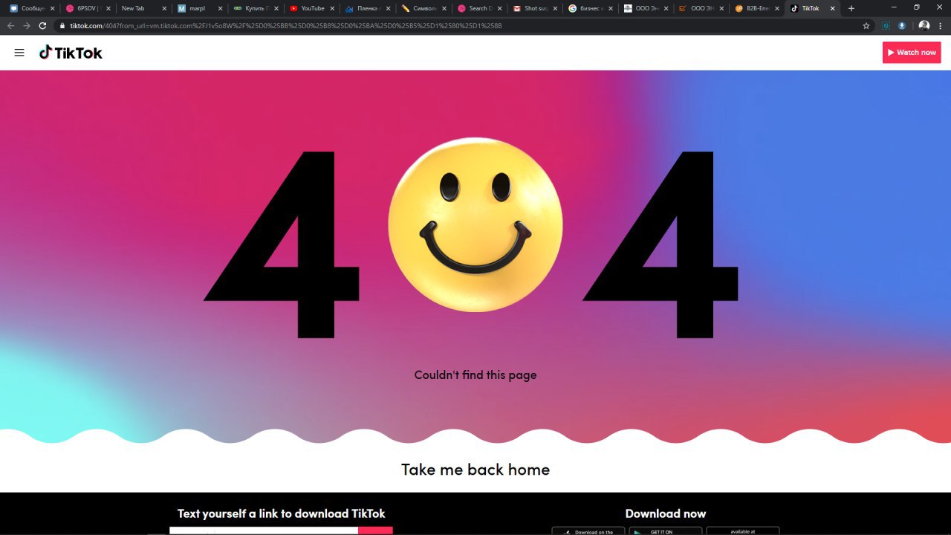The height and width of the screenshot is (535, 951).
Task: Click the teal extension icon in the toolbar
Action: [x=886, y=25]
